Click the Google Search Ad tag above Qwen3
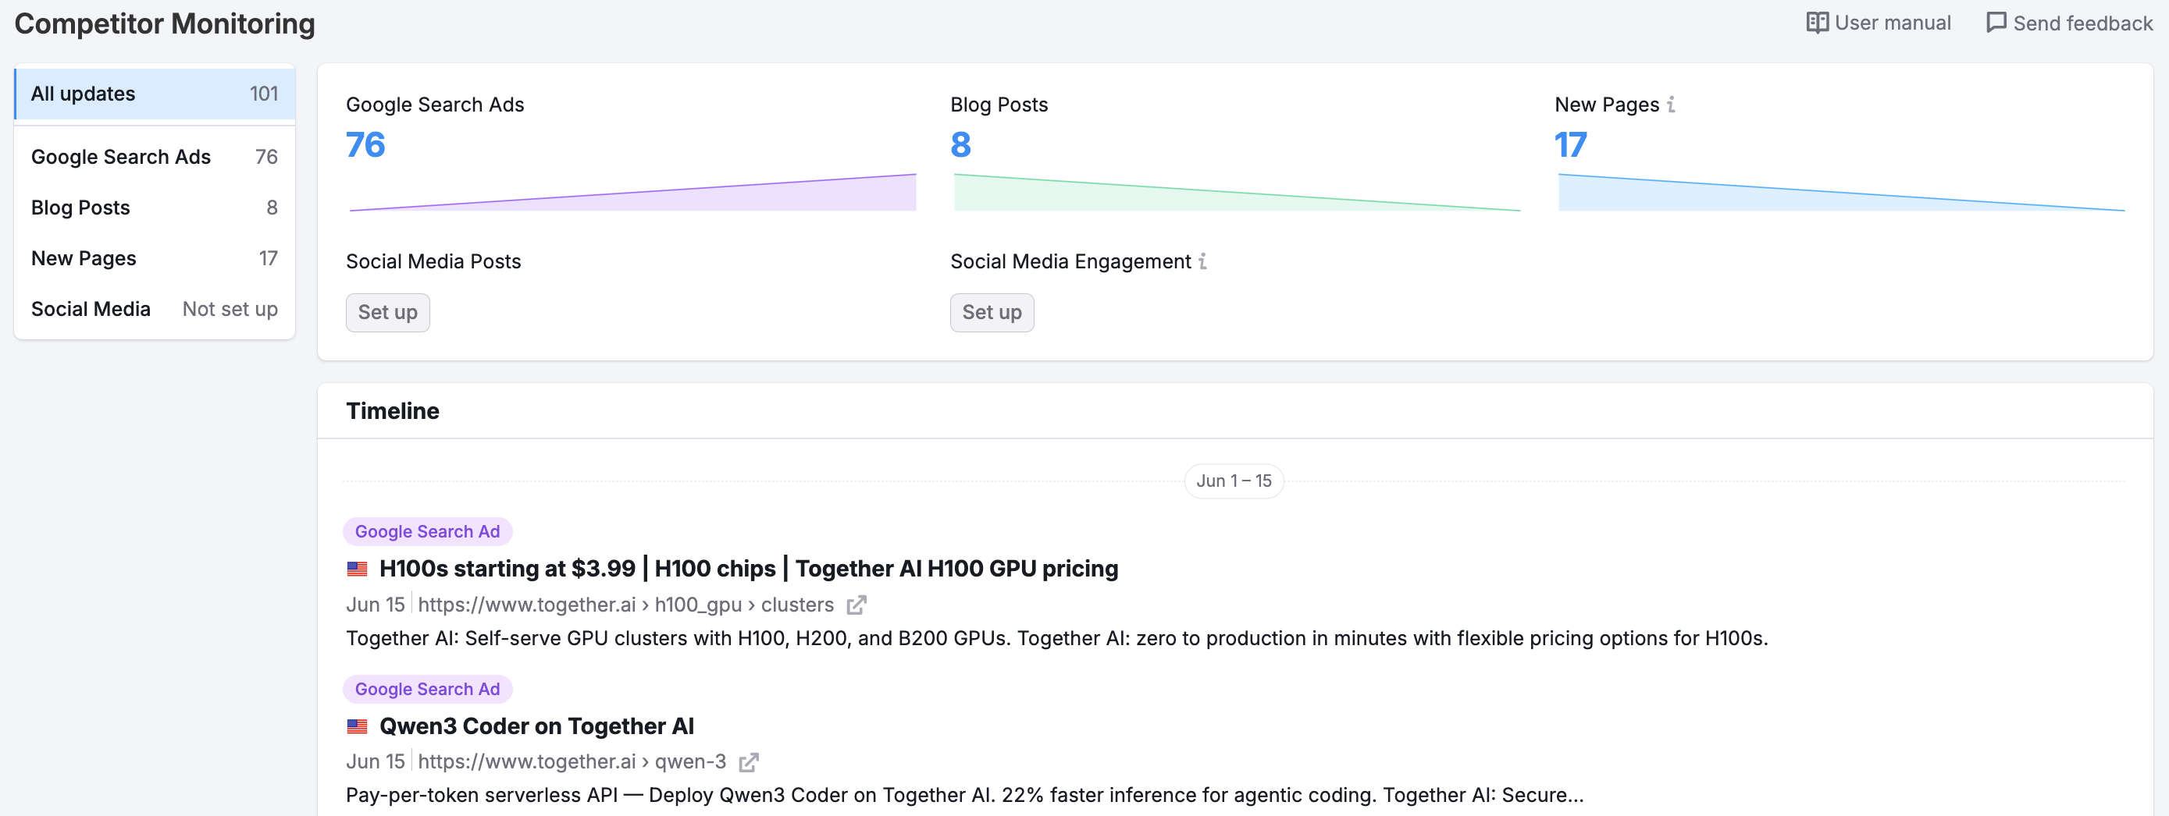 click(427, 689)
